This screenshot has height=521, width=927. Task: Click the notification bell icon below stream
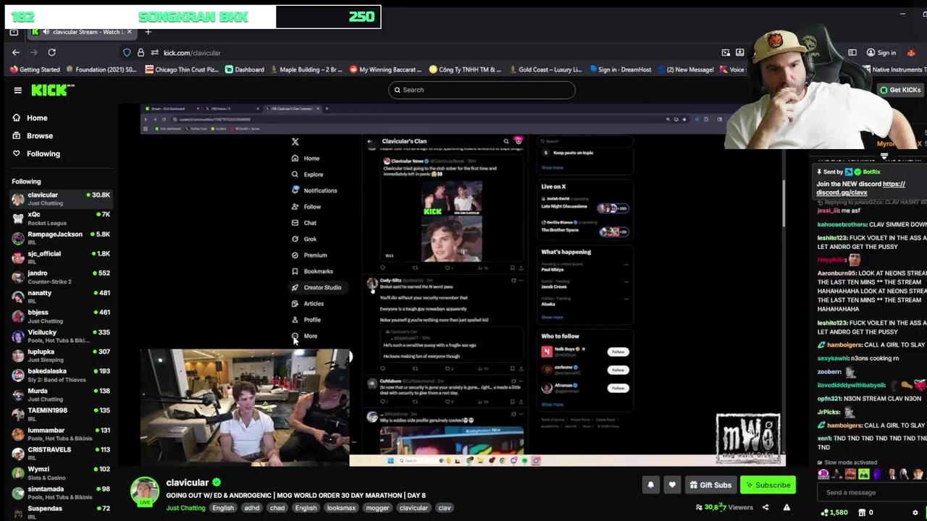coord(650,485)
